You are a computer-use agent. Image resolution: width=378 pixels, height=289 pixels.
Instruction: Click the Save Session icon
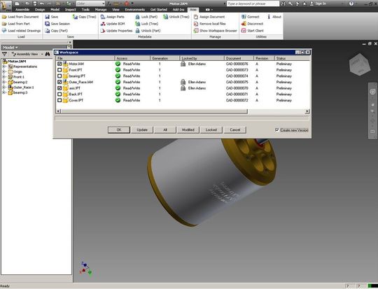pos(48,24)
